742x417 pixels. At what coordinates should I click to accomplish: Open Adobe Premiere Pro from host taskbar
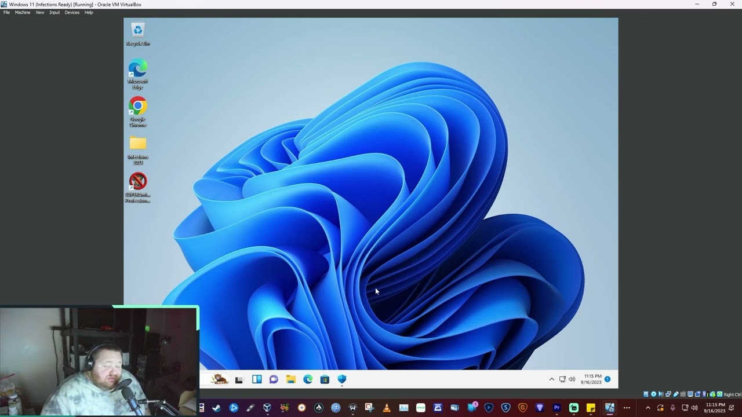557,408
